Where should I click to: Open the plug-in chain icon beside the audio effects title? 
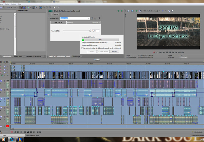tap(51, 11)
